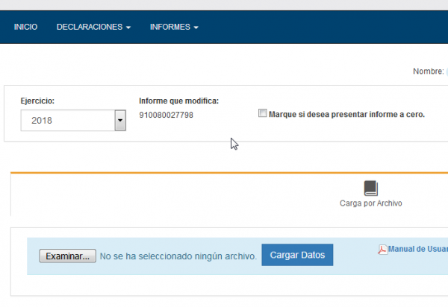Screen dimensions: 448x307
Task: Click the PDF icon next to Manual
Action: click(x=383, y=250)
